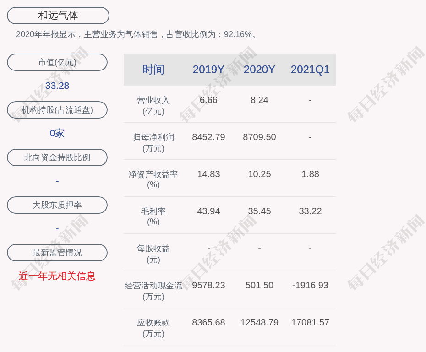Click the 机构持股(占流通盘) label
The width and height of the screenshot is (426, 352).
pyautogui.click(x=57, y=110)
